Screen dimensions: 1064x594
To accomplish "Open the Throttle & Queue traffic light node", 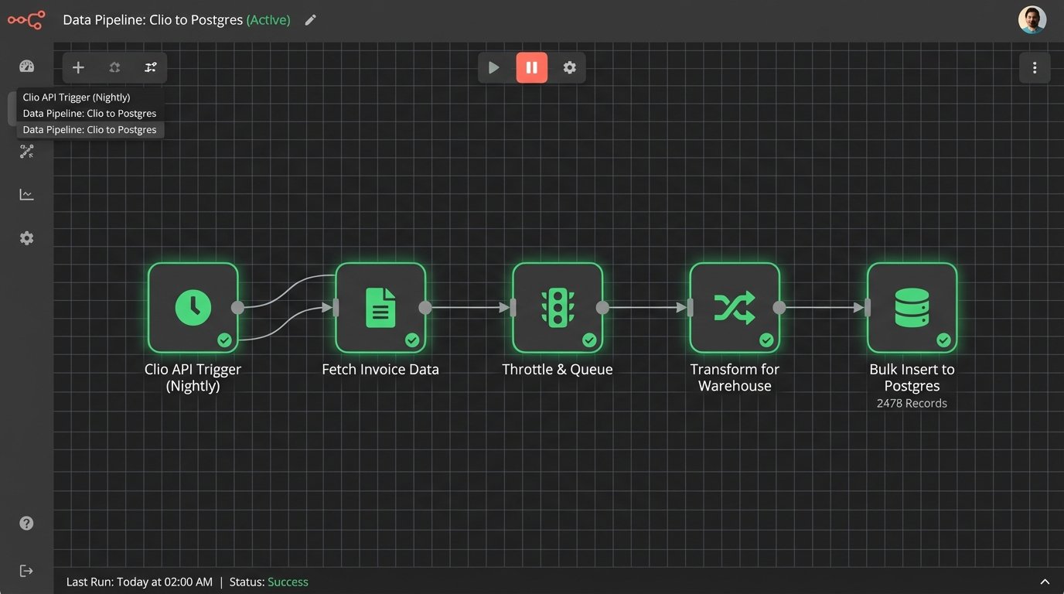I will pos(558,306).
